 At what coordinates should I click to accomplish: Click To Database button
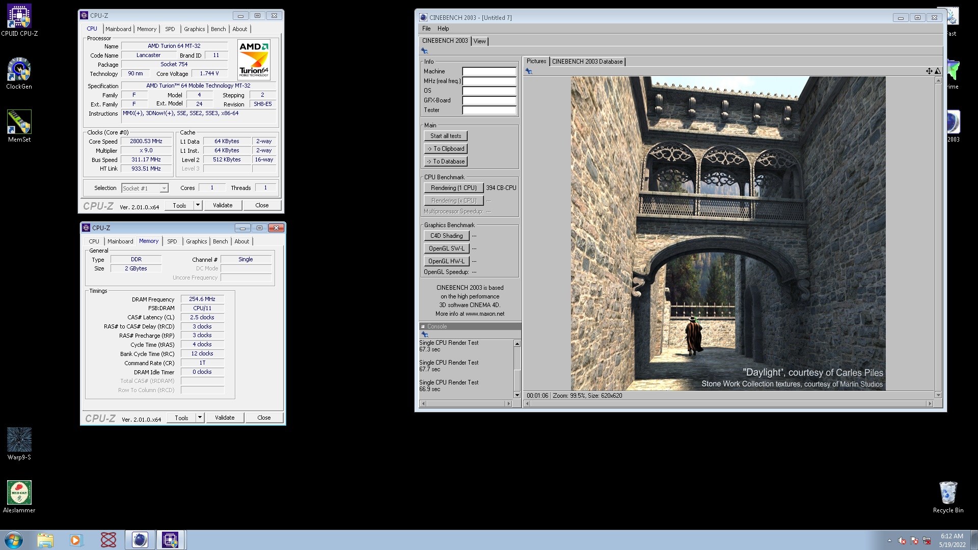click(446, 161)
